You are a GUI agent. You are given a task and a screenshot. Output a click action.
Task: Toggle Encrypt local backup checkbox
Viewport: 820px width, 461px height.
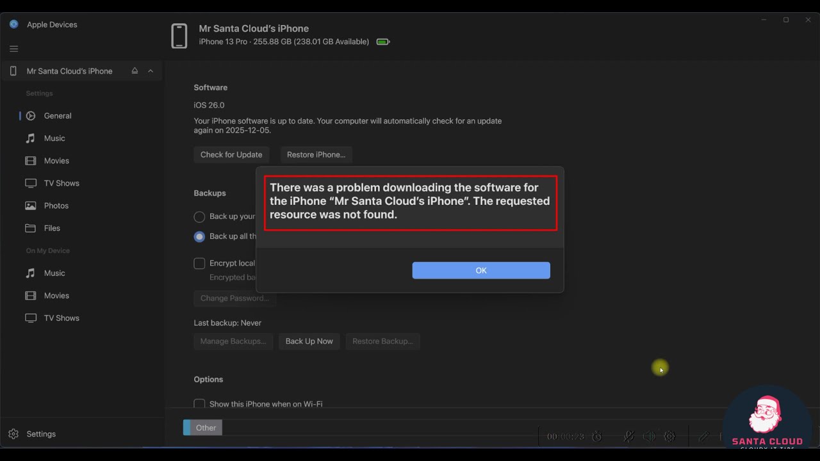coord(199,263)
